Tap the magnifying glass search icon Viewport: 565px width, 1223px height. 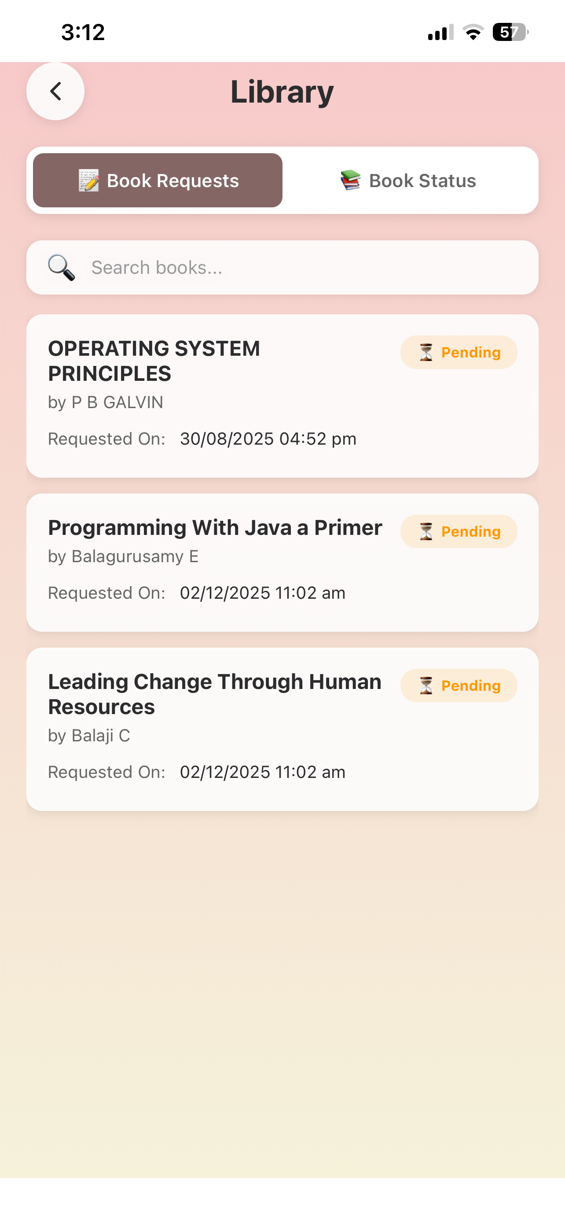click(61, 267)
